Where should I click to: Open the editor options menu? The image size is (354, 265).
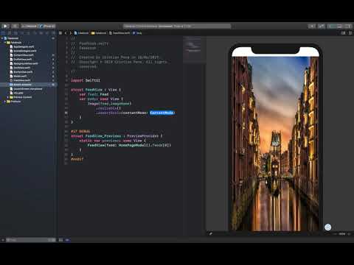[343, 33]
